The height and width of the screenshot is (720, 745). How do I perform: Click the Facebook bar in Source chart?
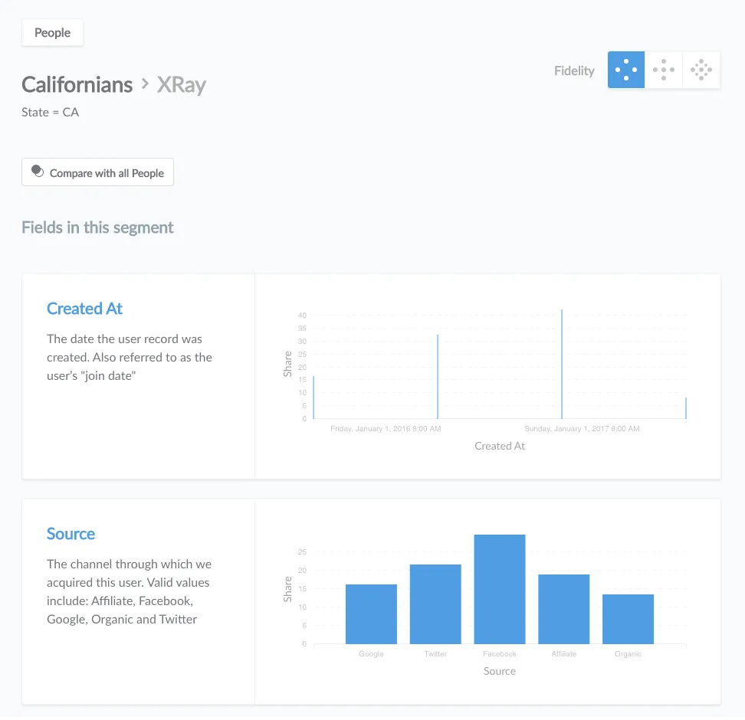(500, 589)
